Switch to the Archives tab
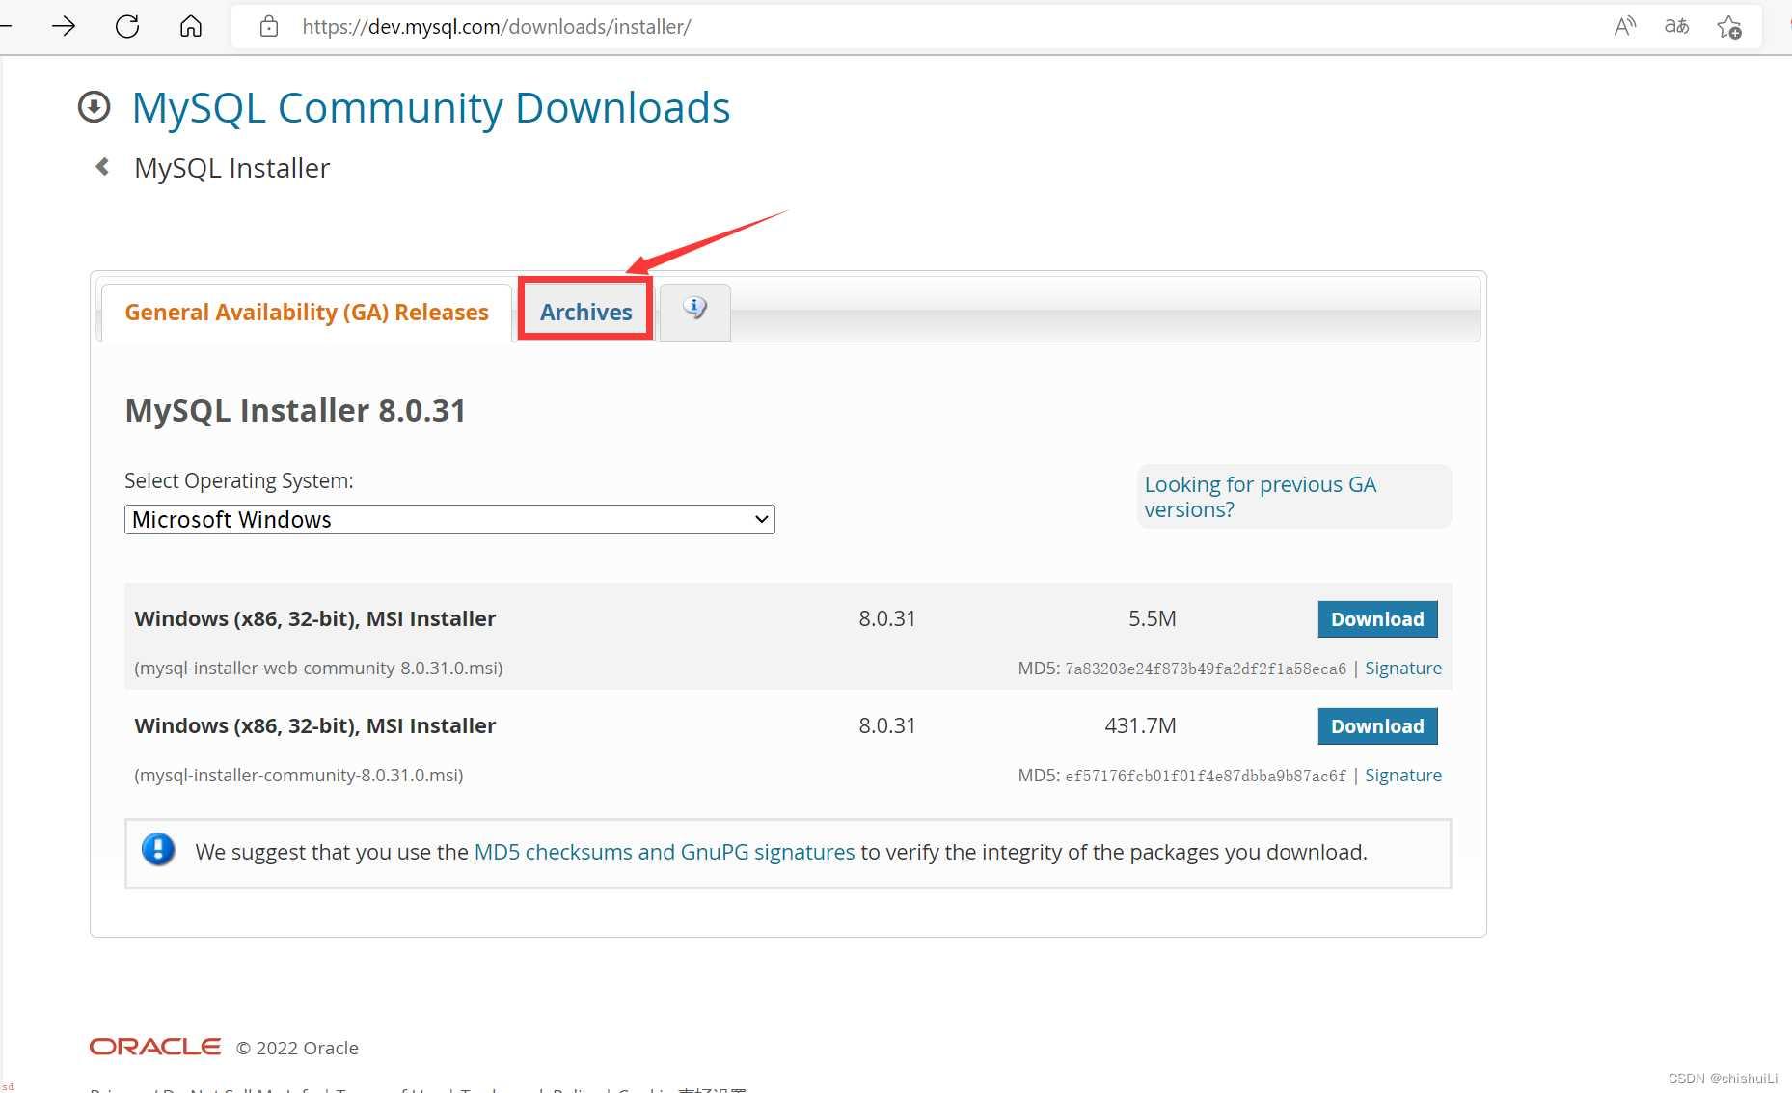 click(x=585, y=312)
